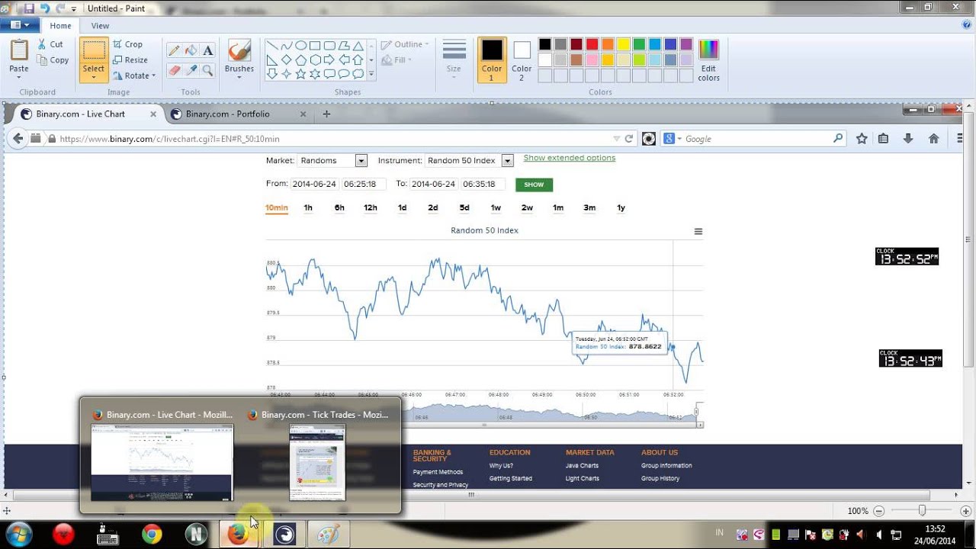Open the Java Charts footer link

tap(582, 466)
